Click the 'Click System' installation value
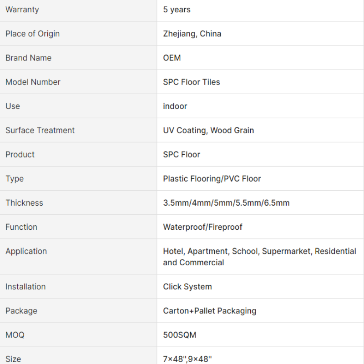This screenshot has height=364, width=364. pos(187,287)
